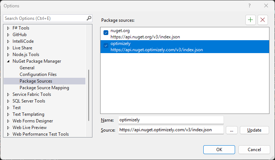Open the help question mark in title bar
The width and height of the screenshot is (275, 160).
(x=249, y=6)
